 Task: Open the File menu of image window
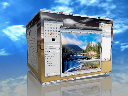(62, 29)
